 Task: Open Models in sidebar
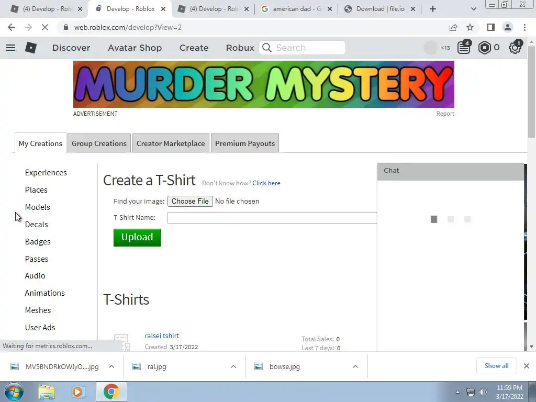[38, 207]
